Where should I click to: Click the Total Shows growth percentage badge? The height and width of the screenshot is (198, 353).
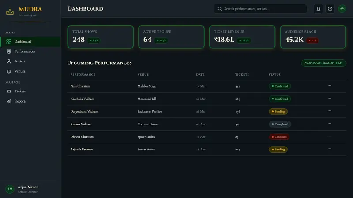tap(94, 40)
